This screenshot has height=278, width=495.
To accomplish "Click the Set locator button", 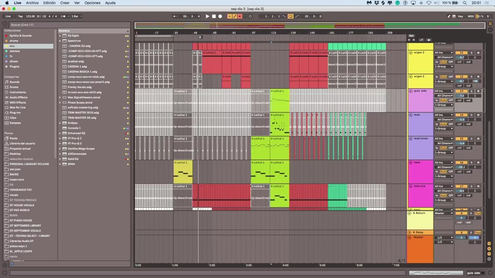I will tap(411, 36).
